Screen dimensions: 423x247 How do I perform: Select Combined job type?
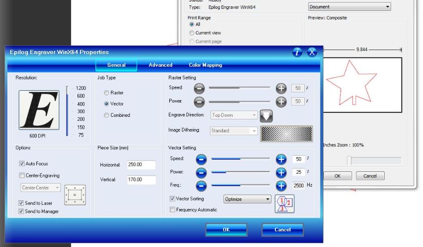click(x=106, y=115)
